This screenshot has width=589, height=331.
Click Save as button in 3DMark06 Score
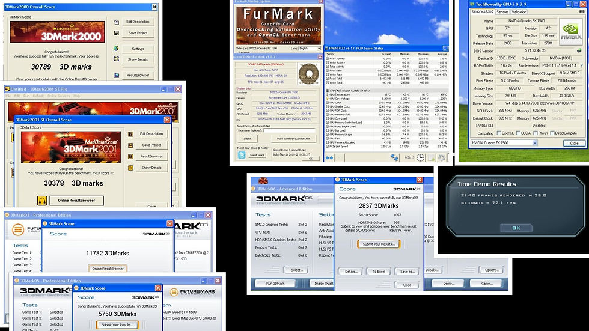407,272
